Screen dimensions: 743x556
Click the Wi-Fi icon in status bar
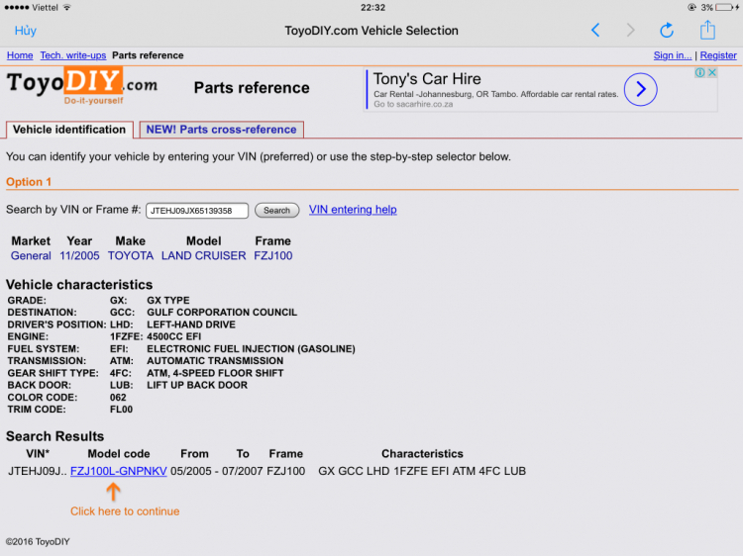point(66,7)
